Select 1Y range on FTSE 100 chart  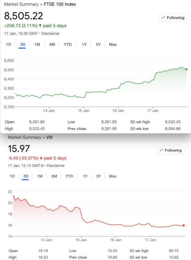[84, 45]
